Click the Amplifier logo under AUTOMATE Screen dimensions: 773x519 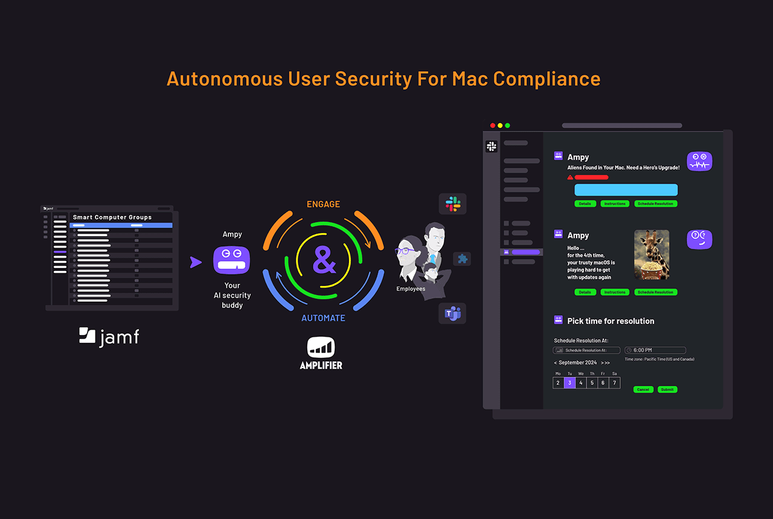pos(321,353)
